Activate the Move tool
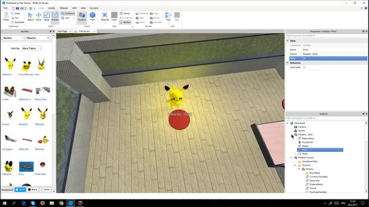Viewport: 369px width, 207px height. tap(39, 17)
